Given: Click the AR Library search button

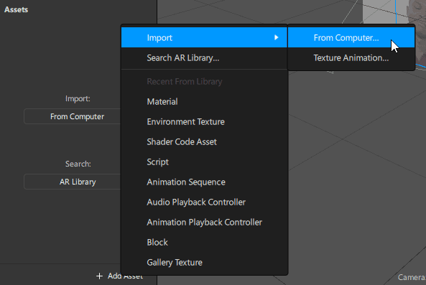Looking at the screenshot, I should pos(73,182).
